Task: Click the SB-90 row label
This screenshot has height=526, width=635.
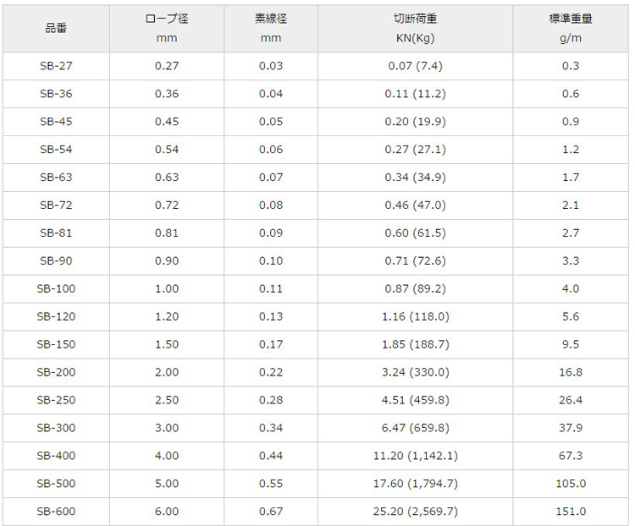Action: tap(56, 261)
